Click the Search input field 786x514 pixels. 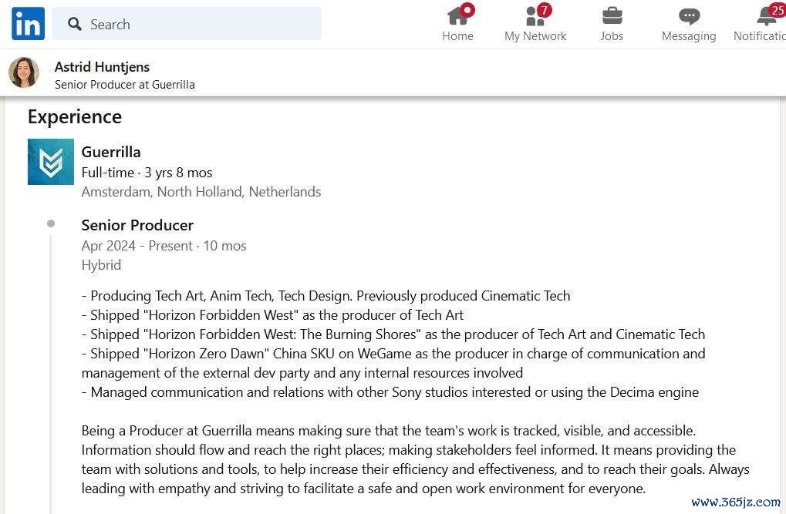coord(187,24)
